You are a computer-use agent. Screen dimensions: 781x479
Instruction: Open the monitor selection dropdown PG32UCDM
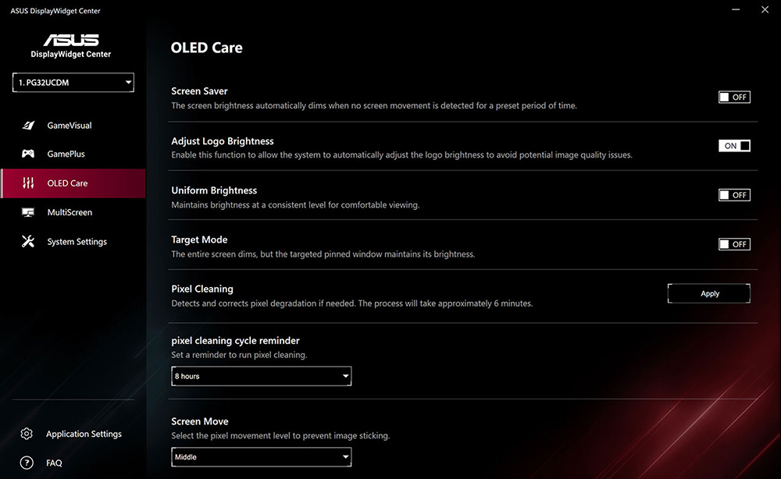(x=72, y=82)
